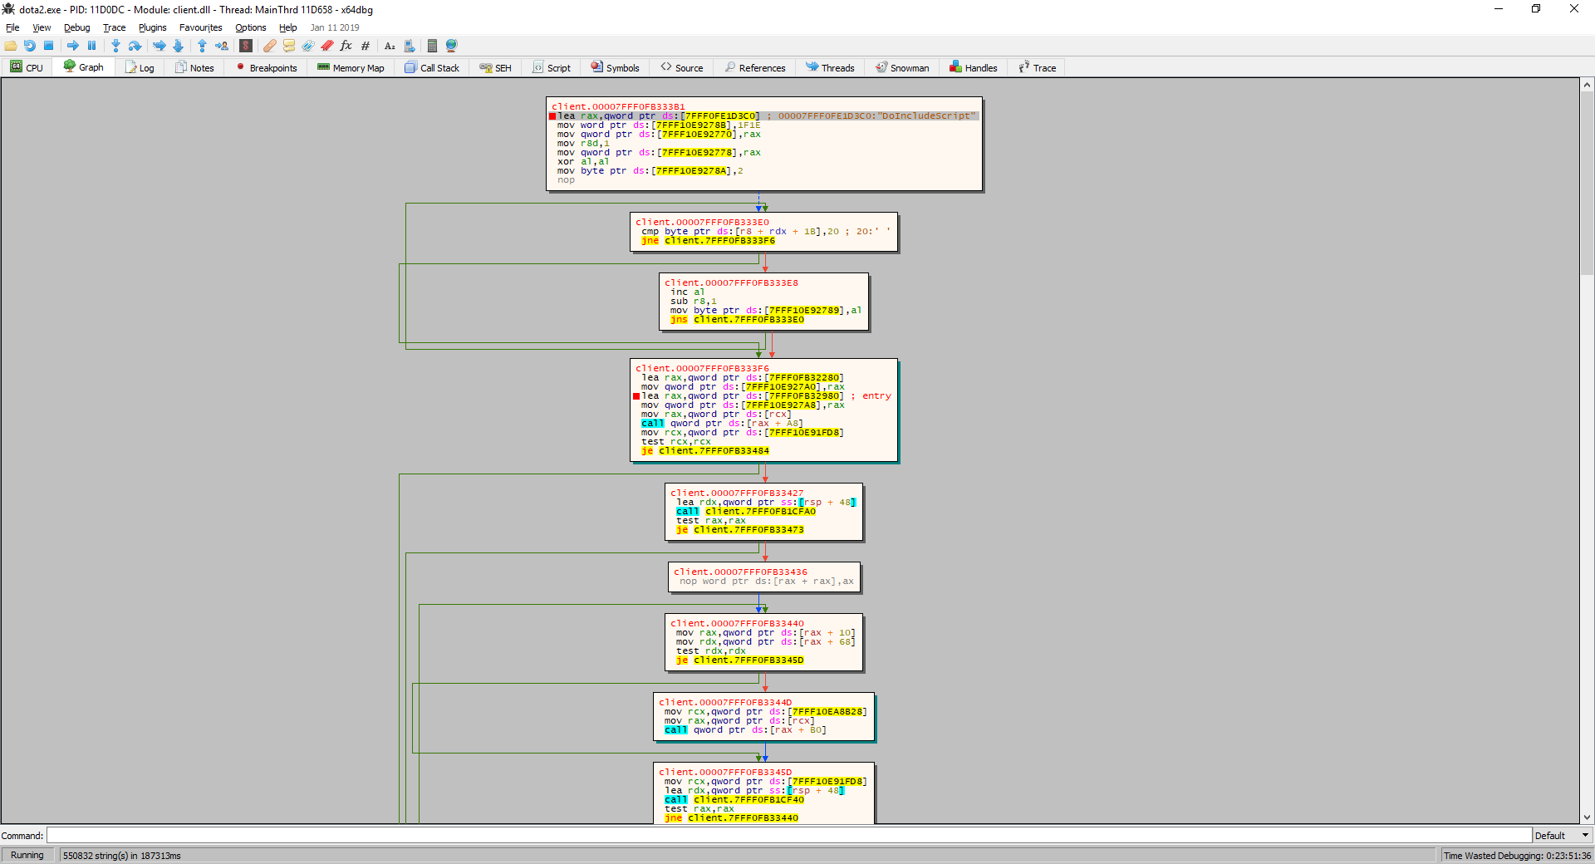Stop debugging with the blue square icon
Viewport: 1595px width, 864px height.
click(49, 46)
